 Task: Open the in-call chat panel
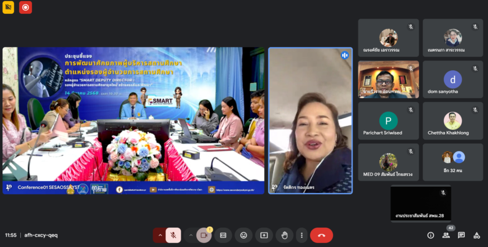coord(461,235)
